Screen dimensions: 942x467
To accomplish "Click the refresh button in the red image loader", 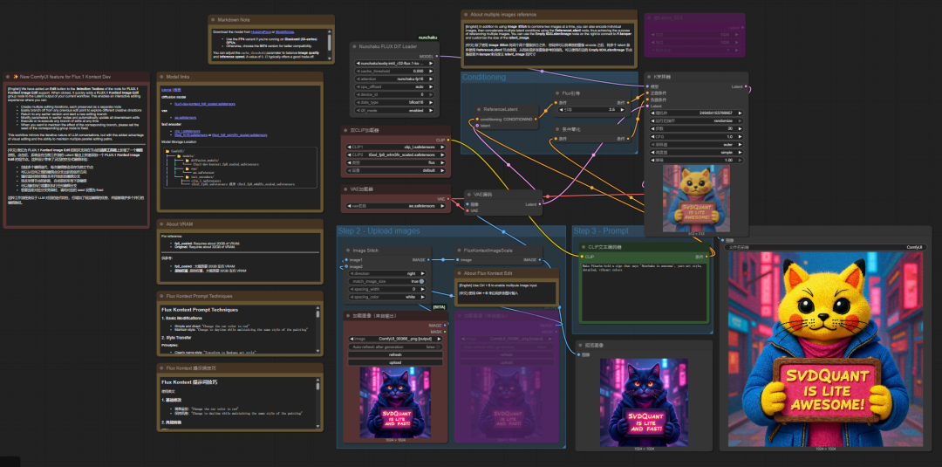I will [395, 354].
